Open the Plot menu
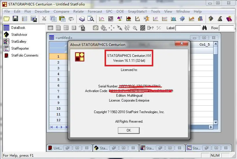This screenshot has width=237, height=159. tap(28, 12)
